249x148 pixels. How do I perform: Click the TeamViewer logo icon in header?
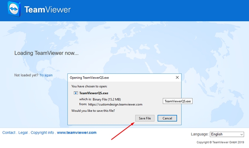(x=14, y=9)
